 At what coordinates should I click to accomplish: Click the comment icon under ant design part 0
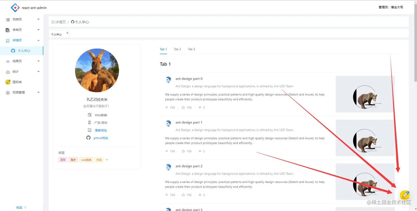click(x=200, y=108)
